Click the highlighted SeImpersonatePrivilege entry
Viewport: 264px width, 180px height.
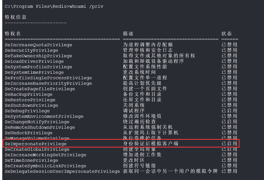tap(36, 144)
